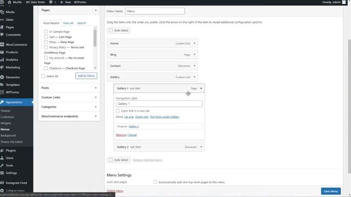Screen dimensions: 351x197
Task: Click the WPForms sidebar icon
Action: click(2, 92)
